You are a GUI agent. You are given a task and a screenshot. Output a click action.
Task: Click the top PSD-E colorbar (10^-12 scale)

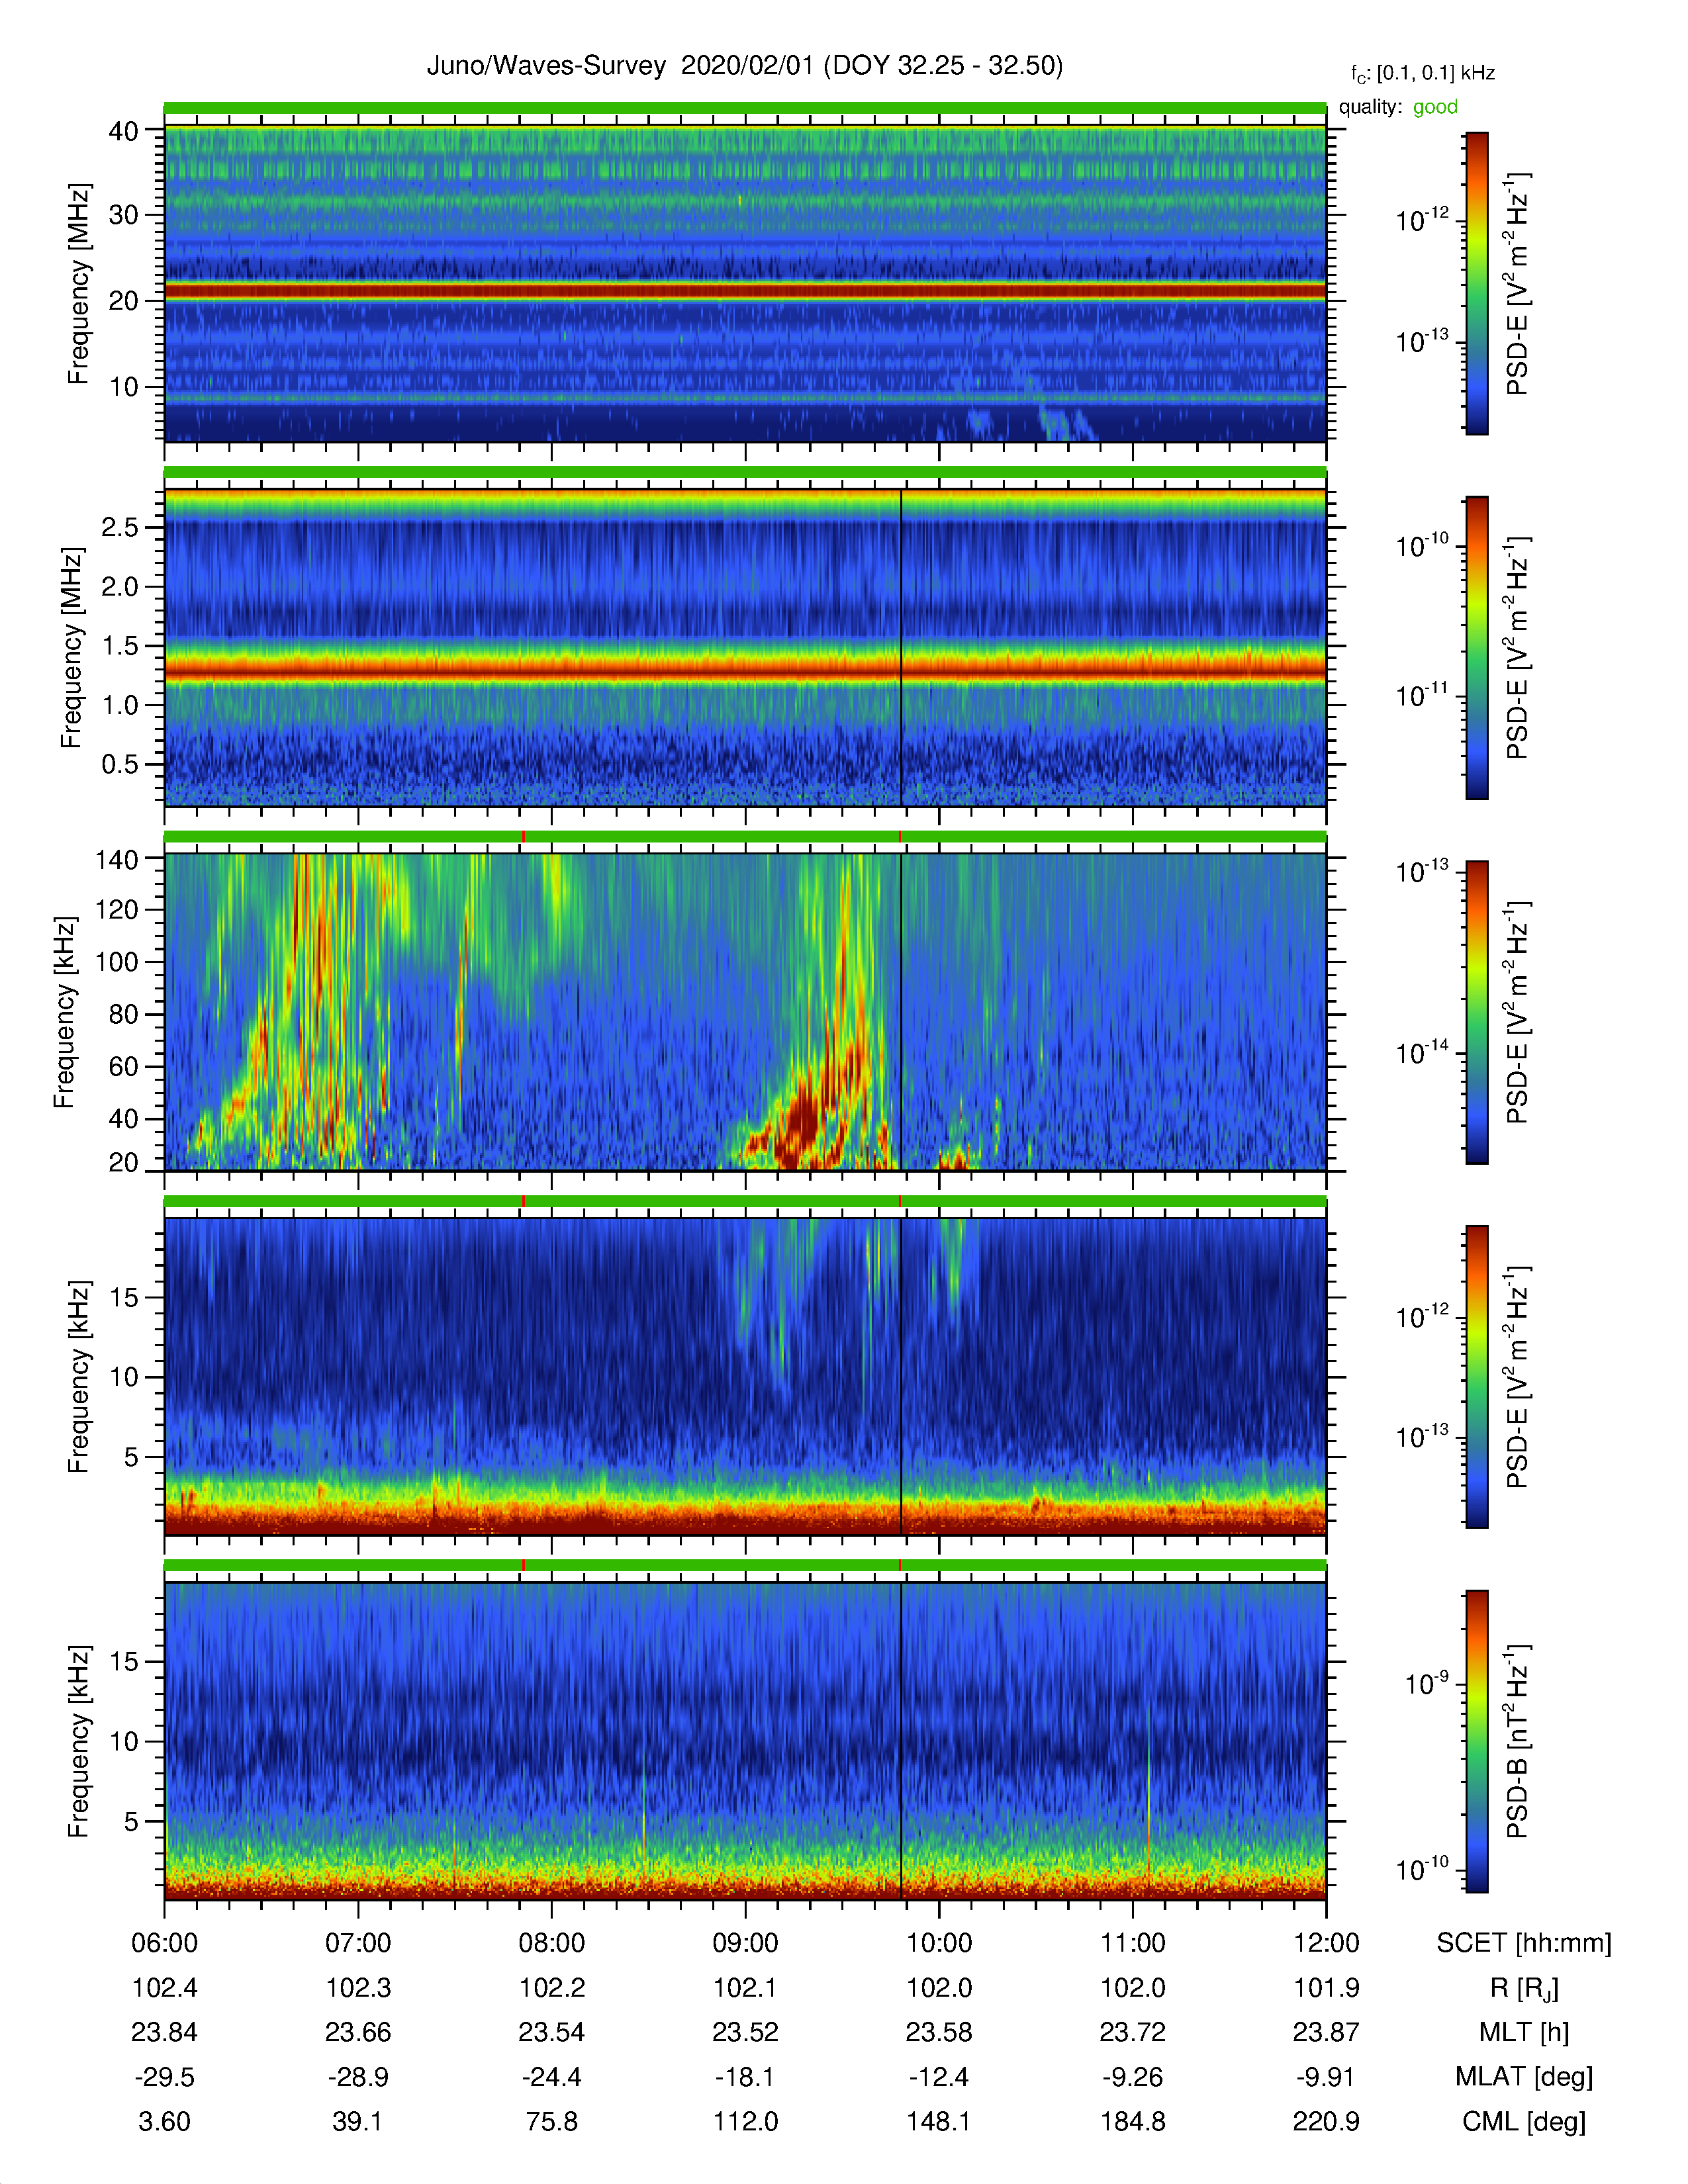click(x=1476, y=283)
